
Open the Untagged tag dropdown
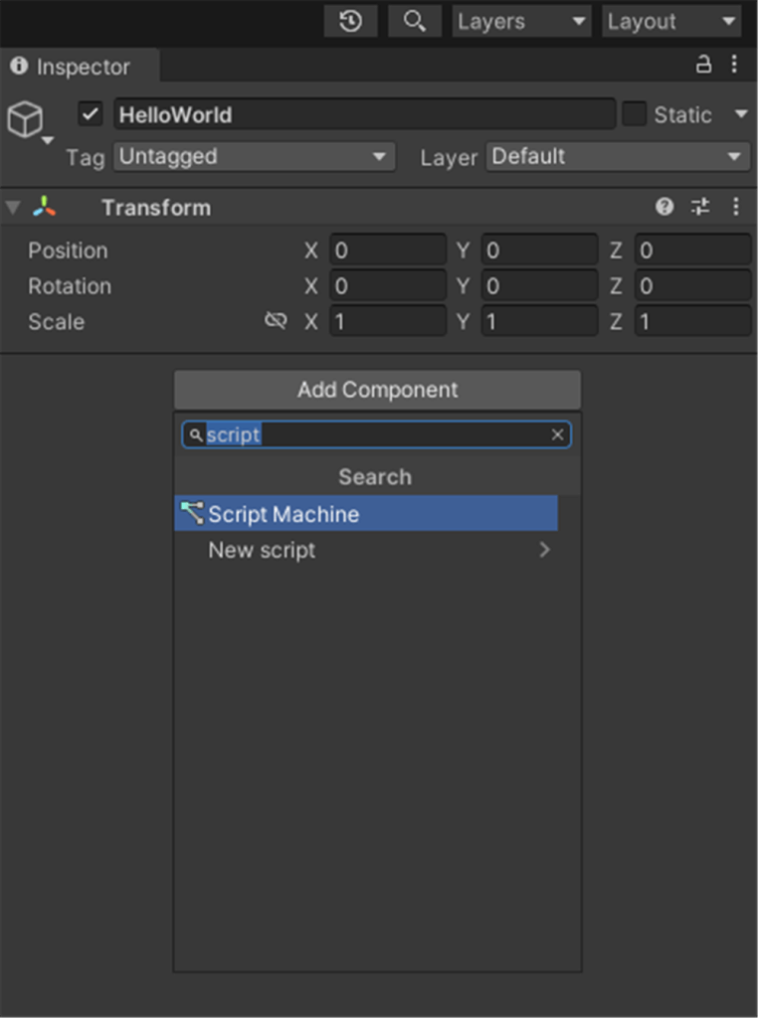254,156
